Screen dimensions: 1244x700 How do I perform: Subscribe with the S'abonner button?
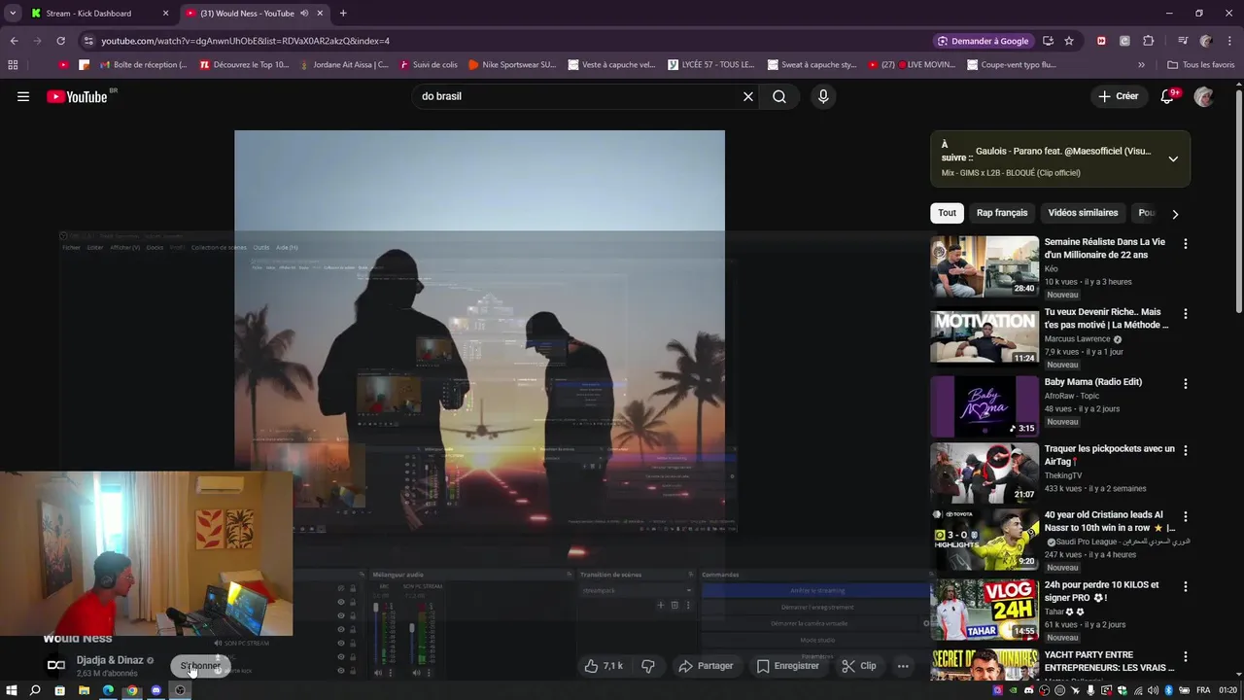pyautogui.click(x=200, y=666)
